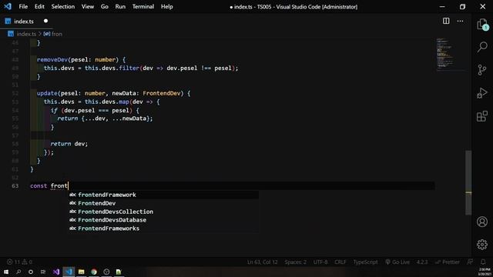Viewport: 493px width, 277px height.
Task: Open the Accounts menu icon
Action: 482,222
